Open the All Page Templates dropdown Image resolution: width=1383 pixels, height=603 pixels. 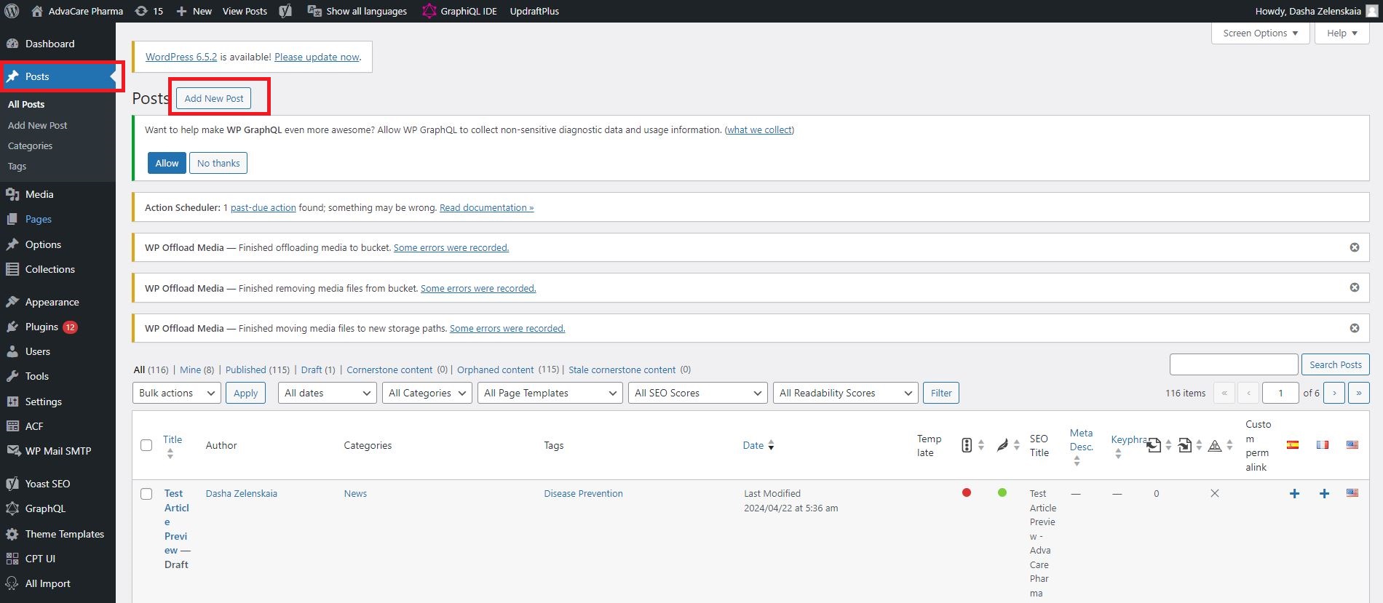tap(550, 393)
